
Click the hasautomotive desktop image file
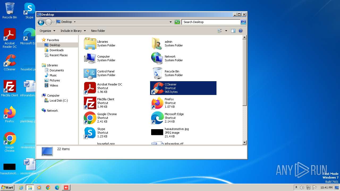(x=10, y=169)
